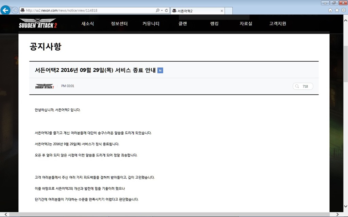The height and width of the screenshot is (217, 348).
Task: Click the line starting 고객 여러분들께서 주신
Action: (x=95, y=177)
